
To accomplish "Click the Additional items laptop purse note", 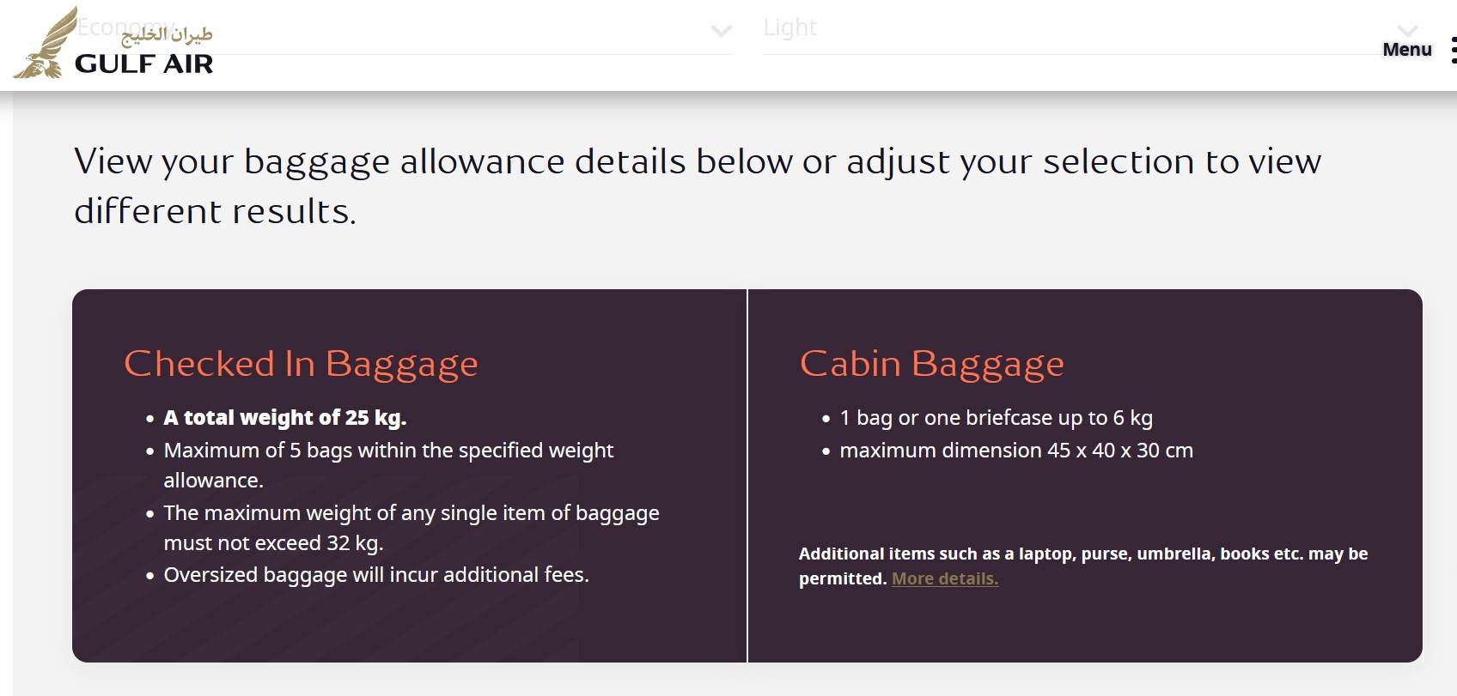I will tap(1082, 554).
